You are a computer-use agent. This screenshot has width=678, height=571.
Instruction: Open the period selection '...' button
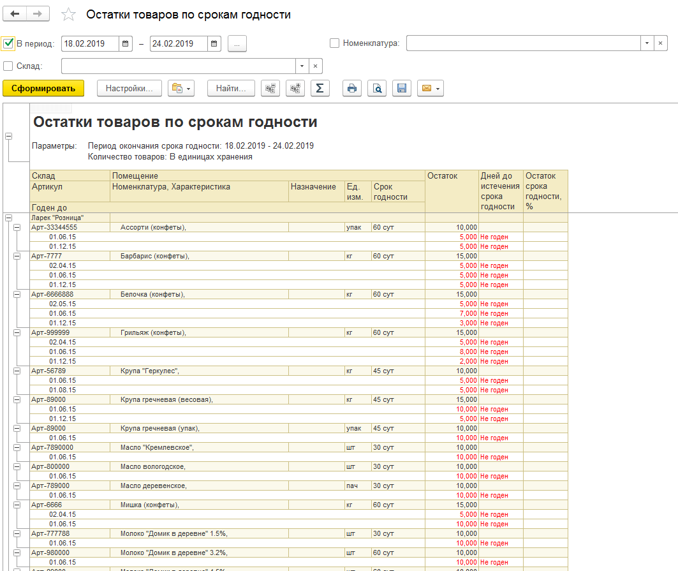point(237,43)
